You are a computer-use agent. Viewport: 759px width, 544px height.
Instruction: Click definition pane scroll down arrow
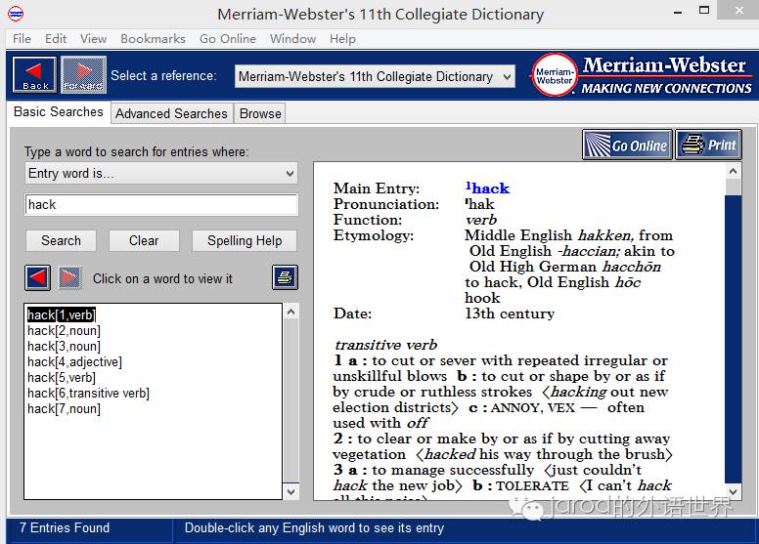click(733, 492)
